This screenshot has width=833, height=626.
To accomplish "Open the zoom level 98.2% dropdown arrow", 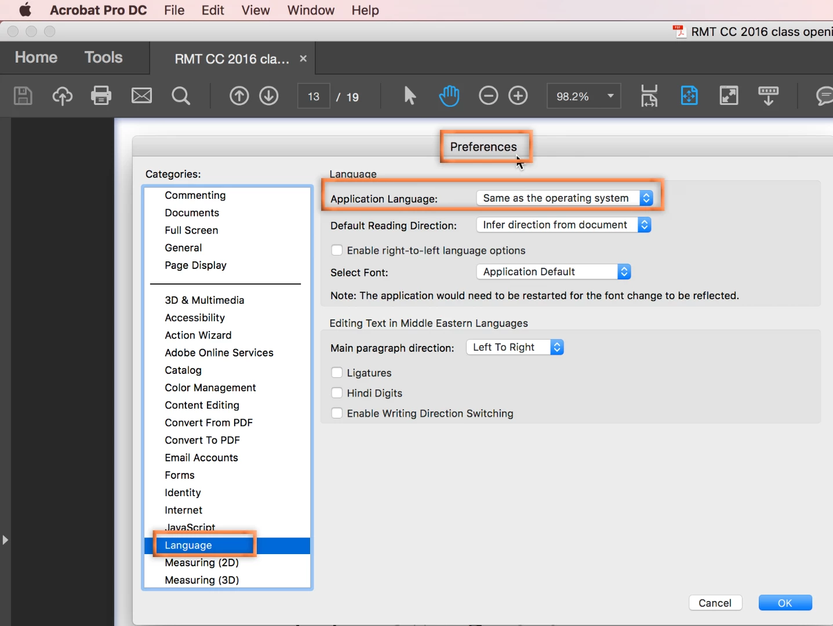I will coord(610,96).
